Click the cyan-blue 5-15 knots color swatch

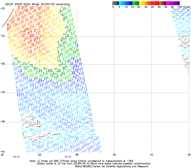coord(126,3)
